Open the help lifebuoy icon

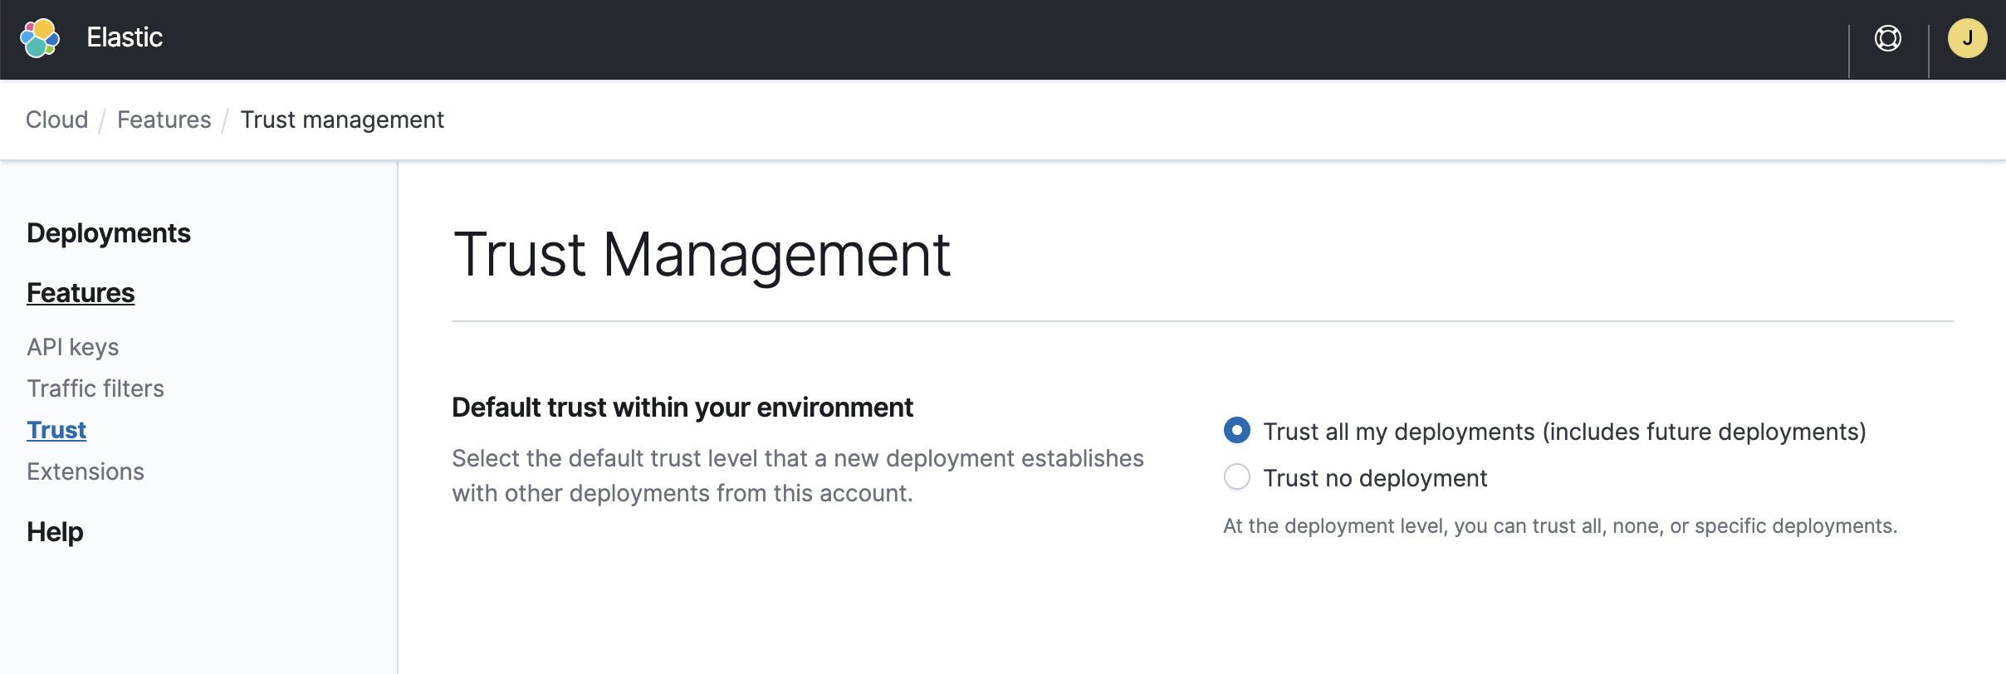tap(1887, 38)
